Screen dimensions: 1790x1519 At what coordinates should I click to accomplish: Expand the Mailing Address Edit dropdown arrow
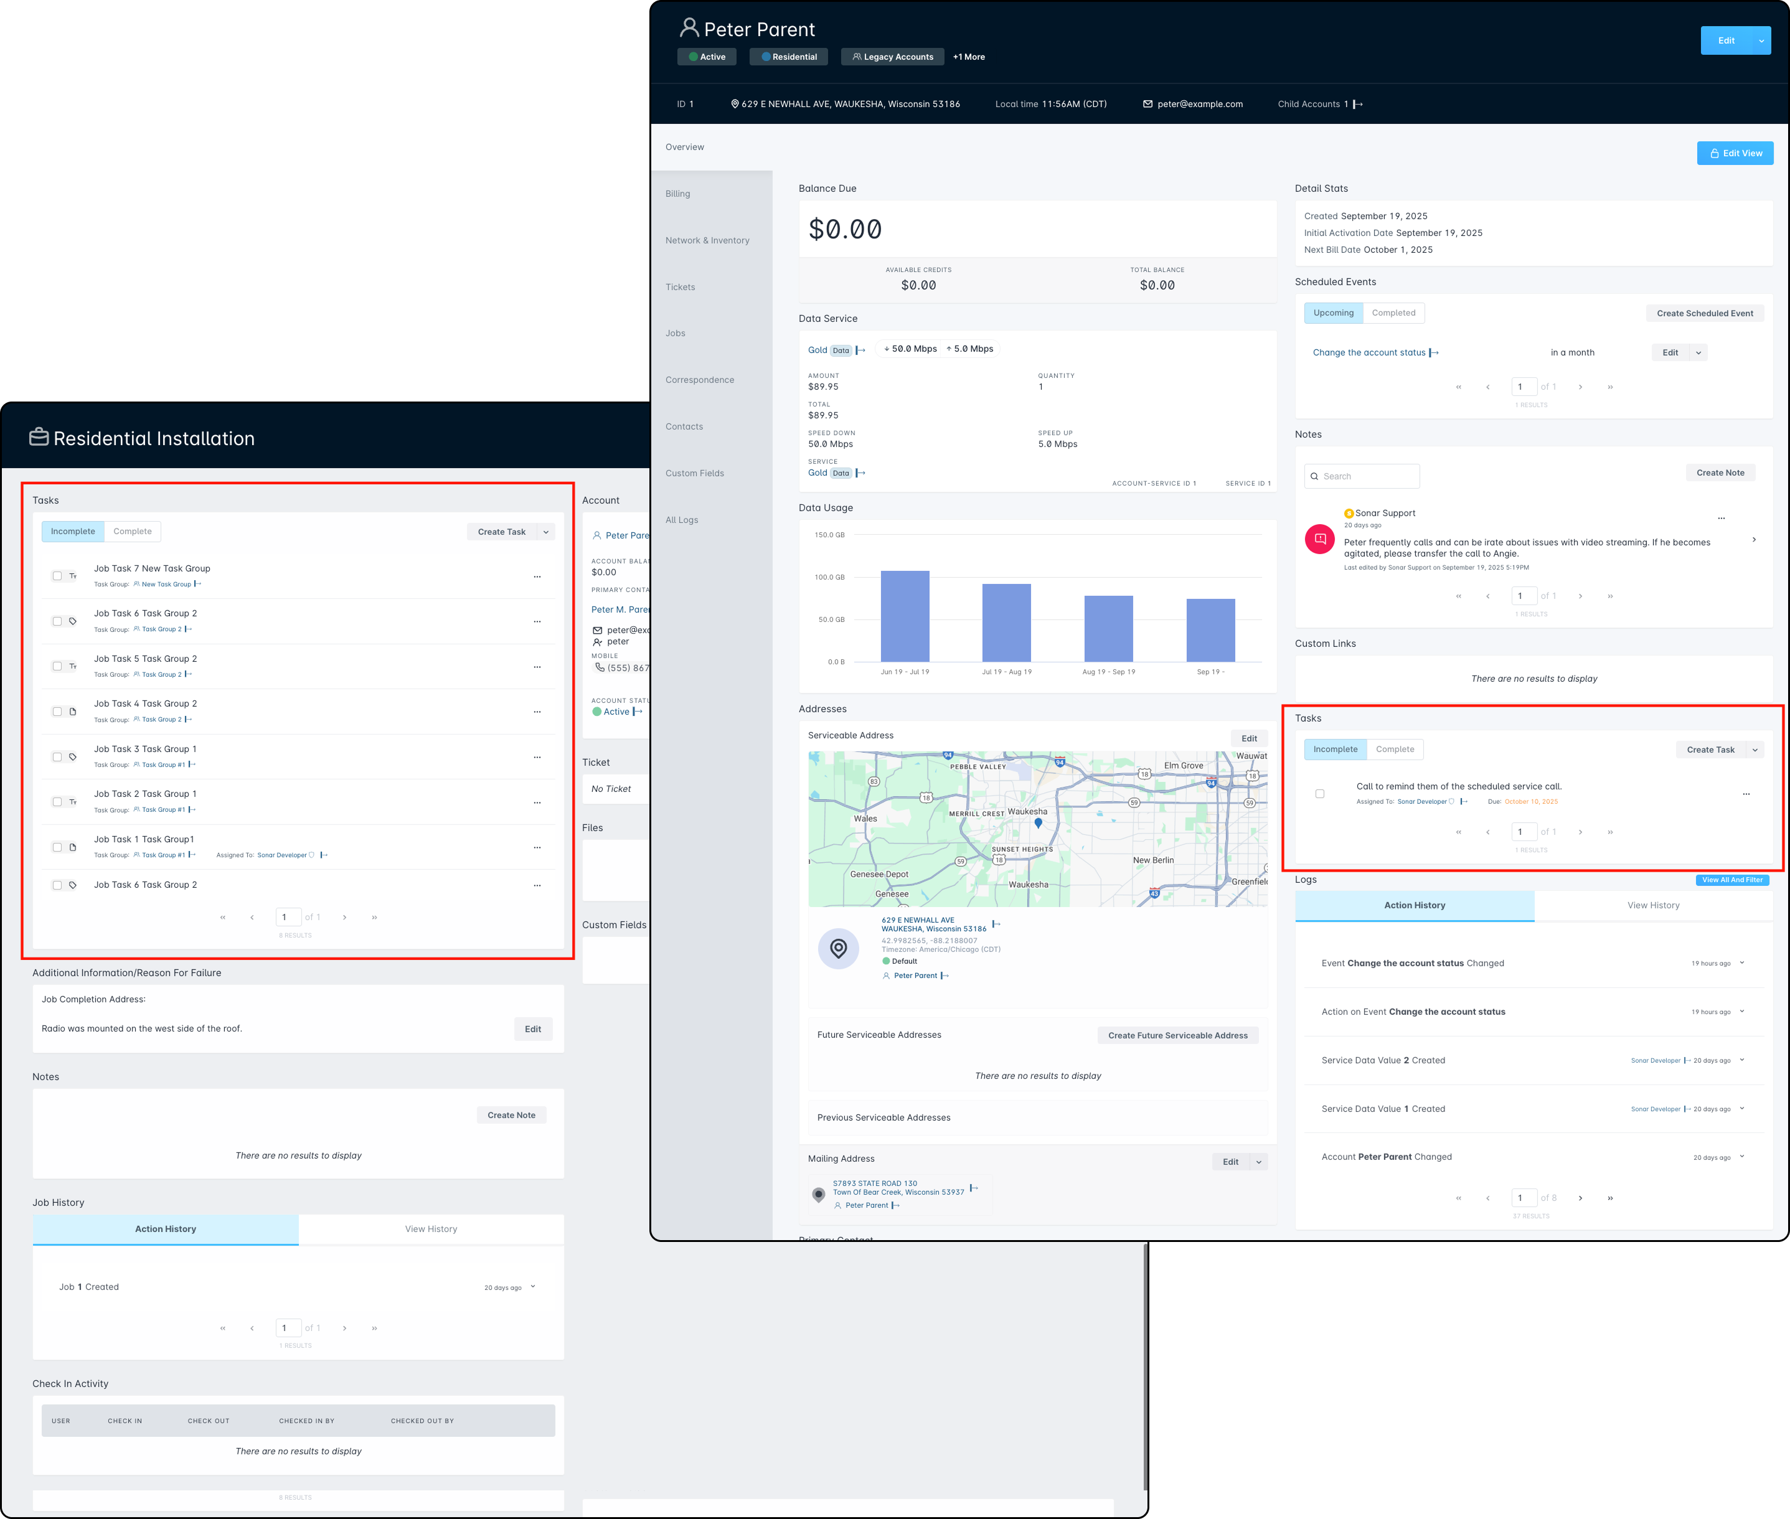1258,1162
